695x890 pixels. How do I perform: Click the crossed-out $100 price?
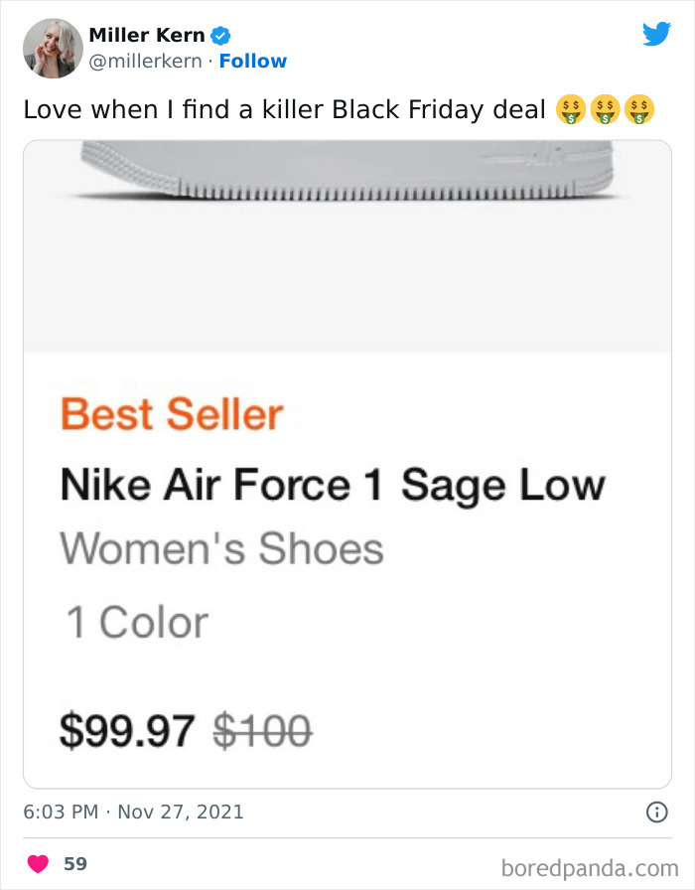[263, 733]
